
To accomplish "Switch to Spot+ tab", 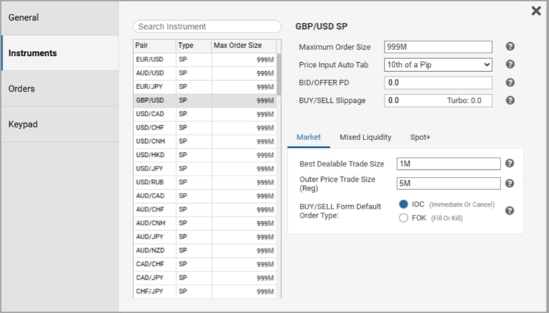I will pyautogui.click(x=420, y=137).
